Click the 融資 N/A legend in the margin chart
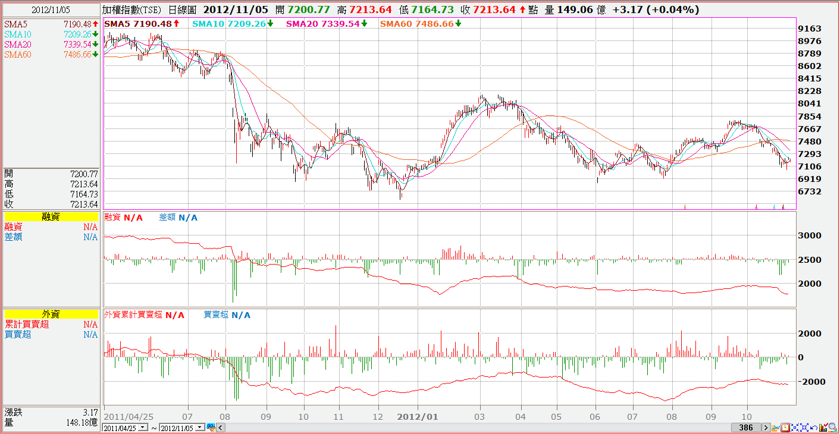The width and height of the screenshot is (840, 434). tap(124, 218)
